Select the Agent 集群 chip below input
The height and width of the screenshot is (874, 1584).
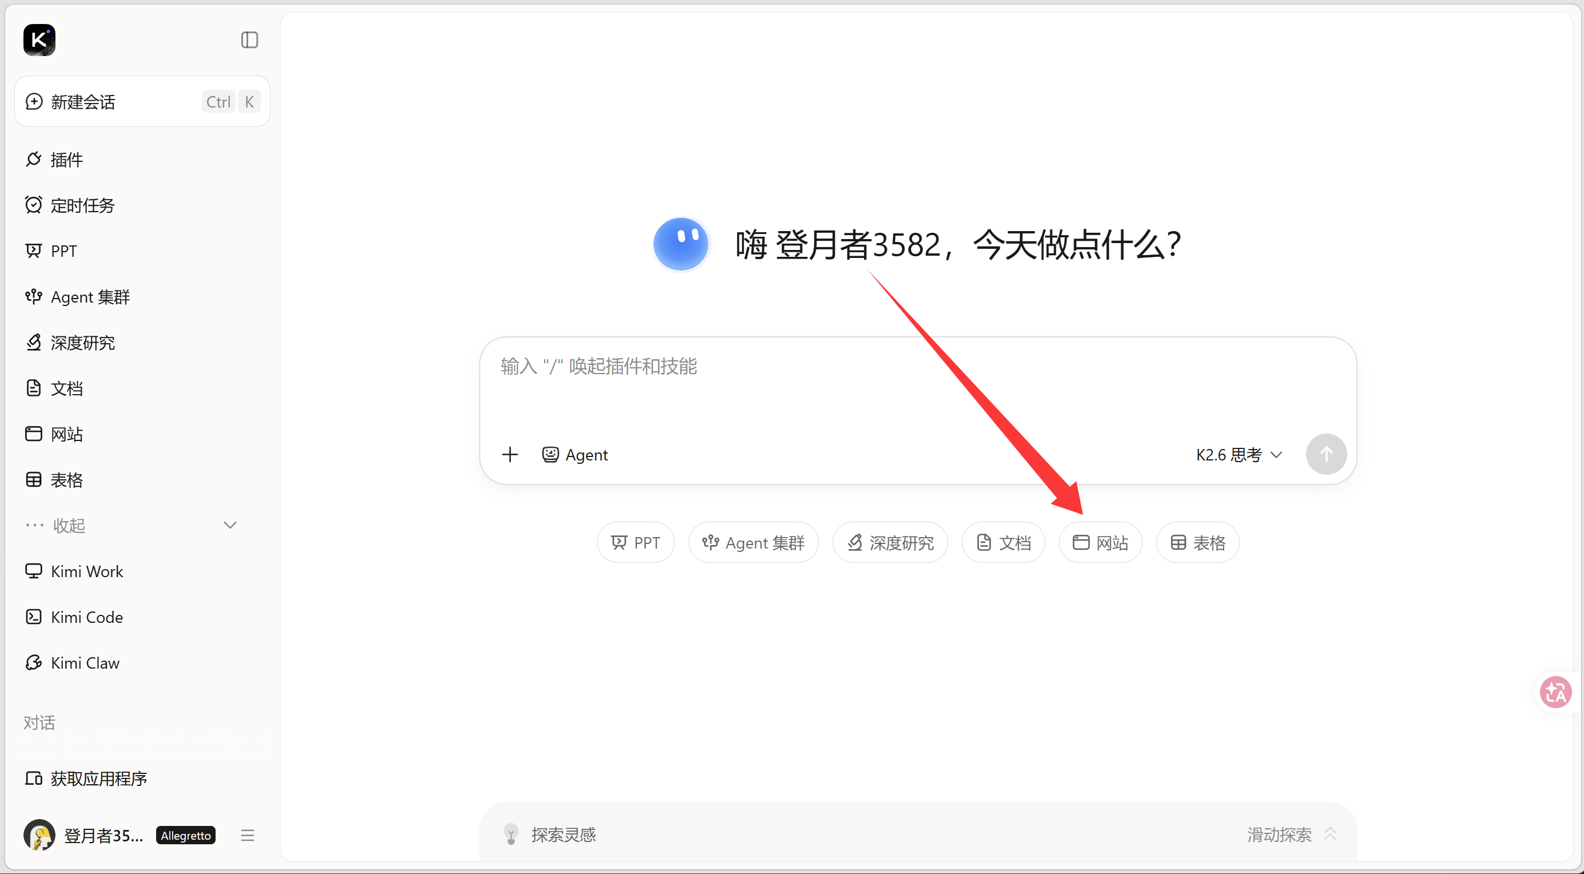click(753, 542)
